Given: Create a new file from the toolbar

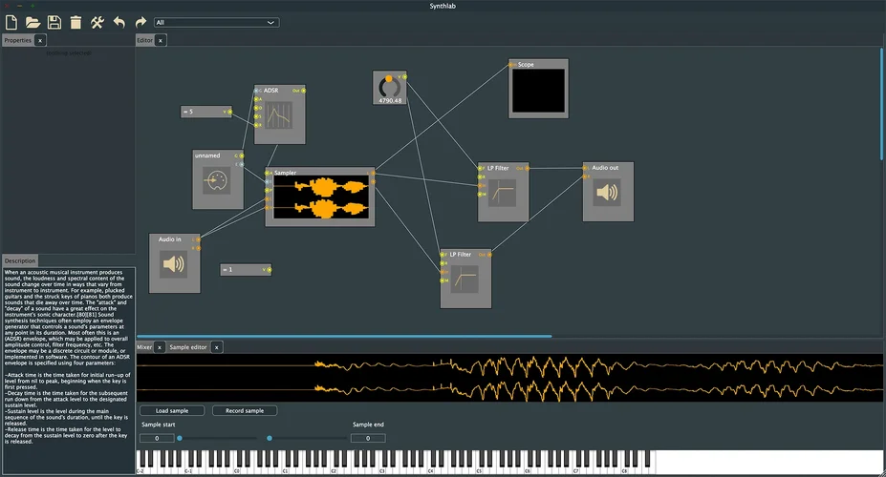Looking at the screenshot, I should [11, 22].
